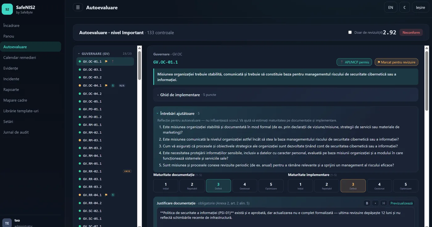The height and width of the screenshot is (227, 432).
Task: Click into the justificare documentație text area
Action: coord(286,217)
